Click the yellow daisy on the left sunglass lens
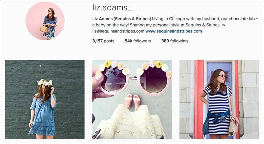This screenshot has height=144, width=264. coord(108,64)
